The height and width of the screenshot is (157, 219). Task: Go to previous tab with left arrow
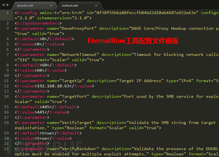click(4, 5)
